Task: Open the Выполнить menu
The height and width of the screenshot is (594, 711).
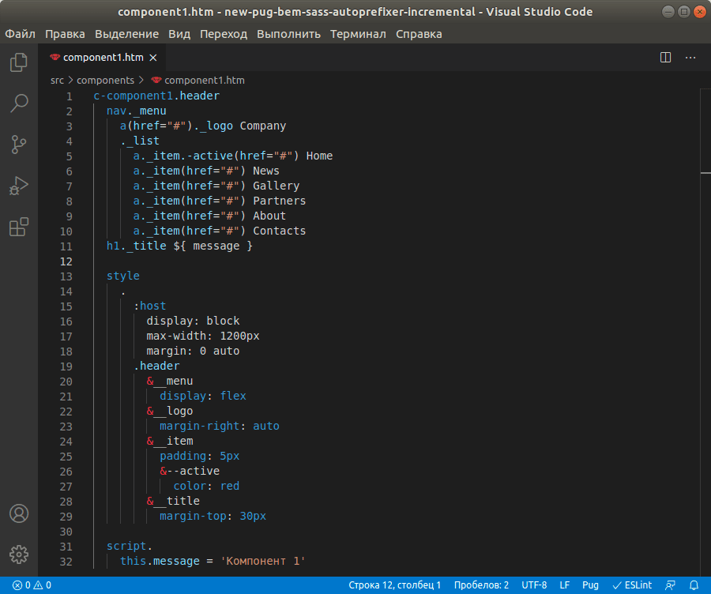Action: tap(288, 34)
